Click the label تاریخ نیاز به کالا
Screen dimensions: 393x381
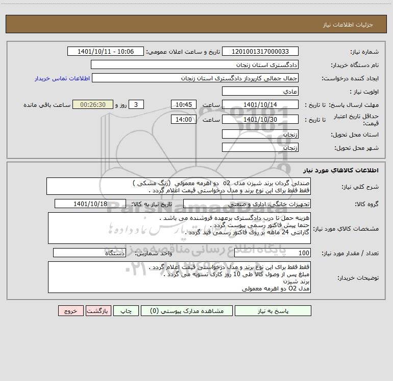[x=152, y=204]
